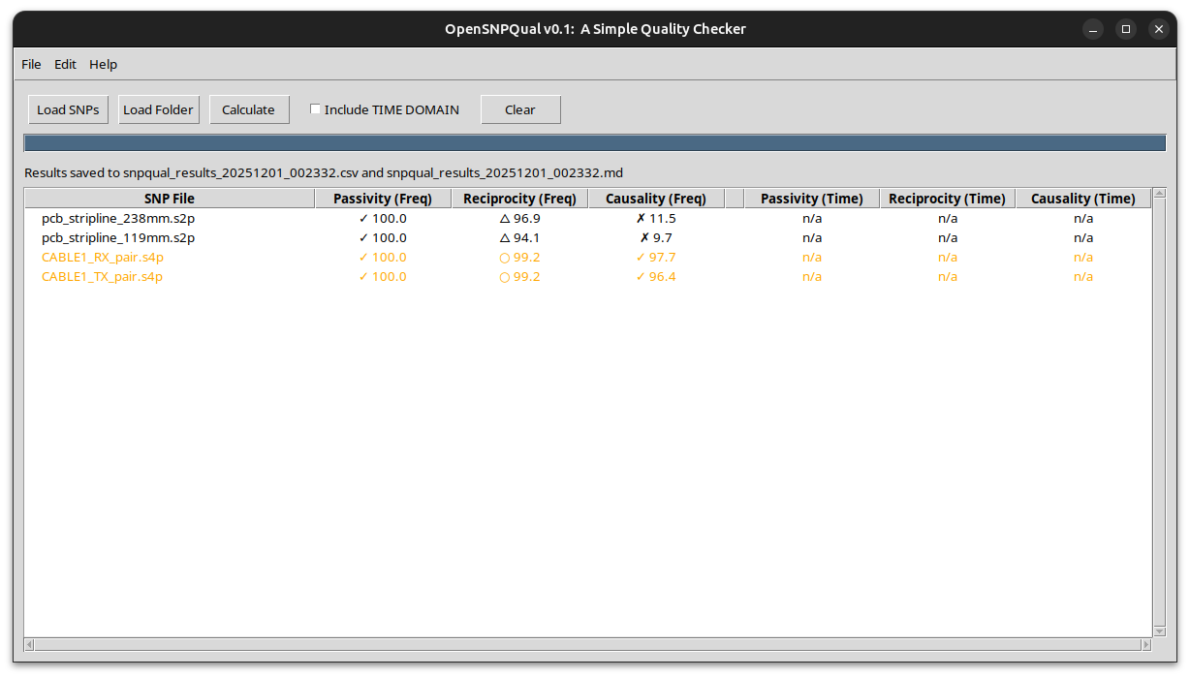Select row pcb_stripline_119mm.s2p
Image resolution: width=1190 pixels, height=678 pixels.
coord(588,237)
